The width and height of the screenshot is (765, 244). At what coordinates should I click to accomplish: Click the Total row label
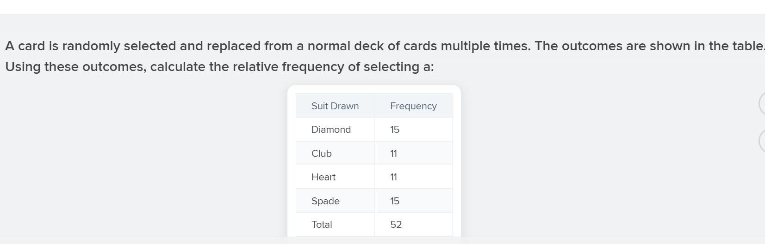click(x=322, y=225)
